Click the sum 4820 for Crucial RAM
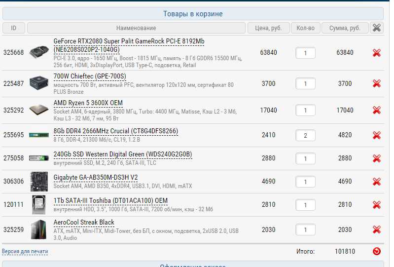394x267 pixels. tap(345, 135)
